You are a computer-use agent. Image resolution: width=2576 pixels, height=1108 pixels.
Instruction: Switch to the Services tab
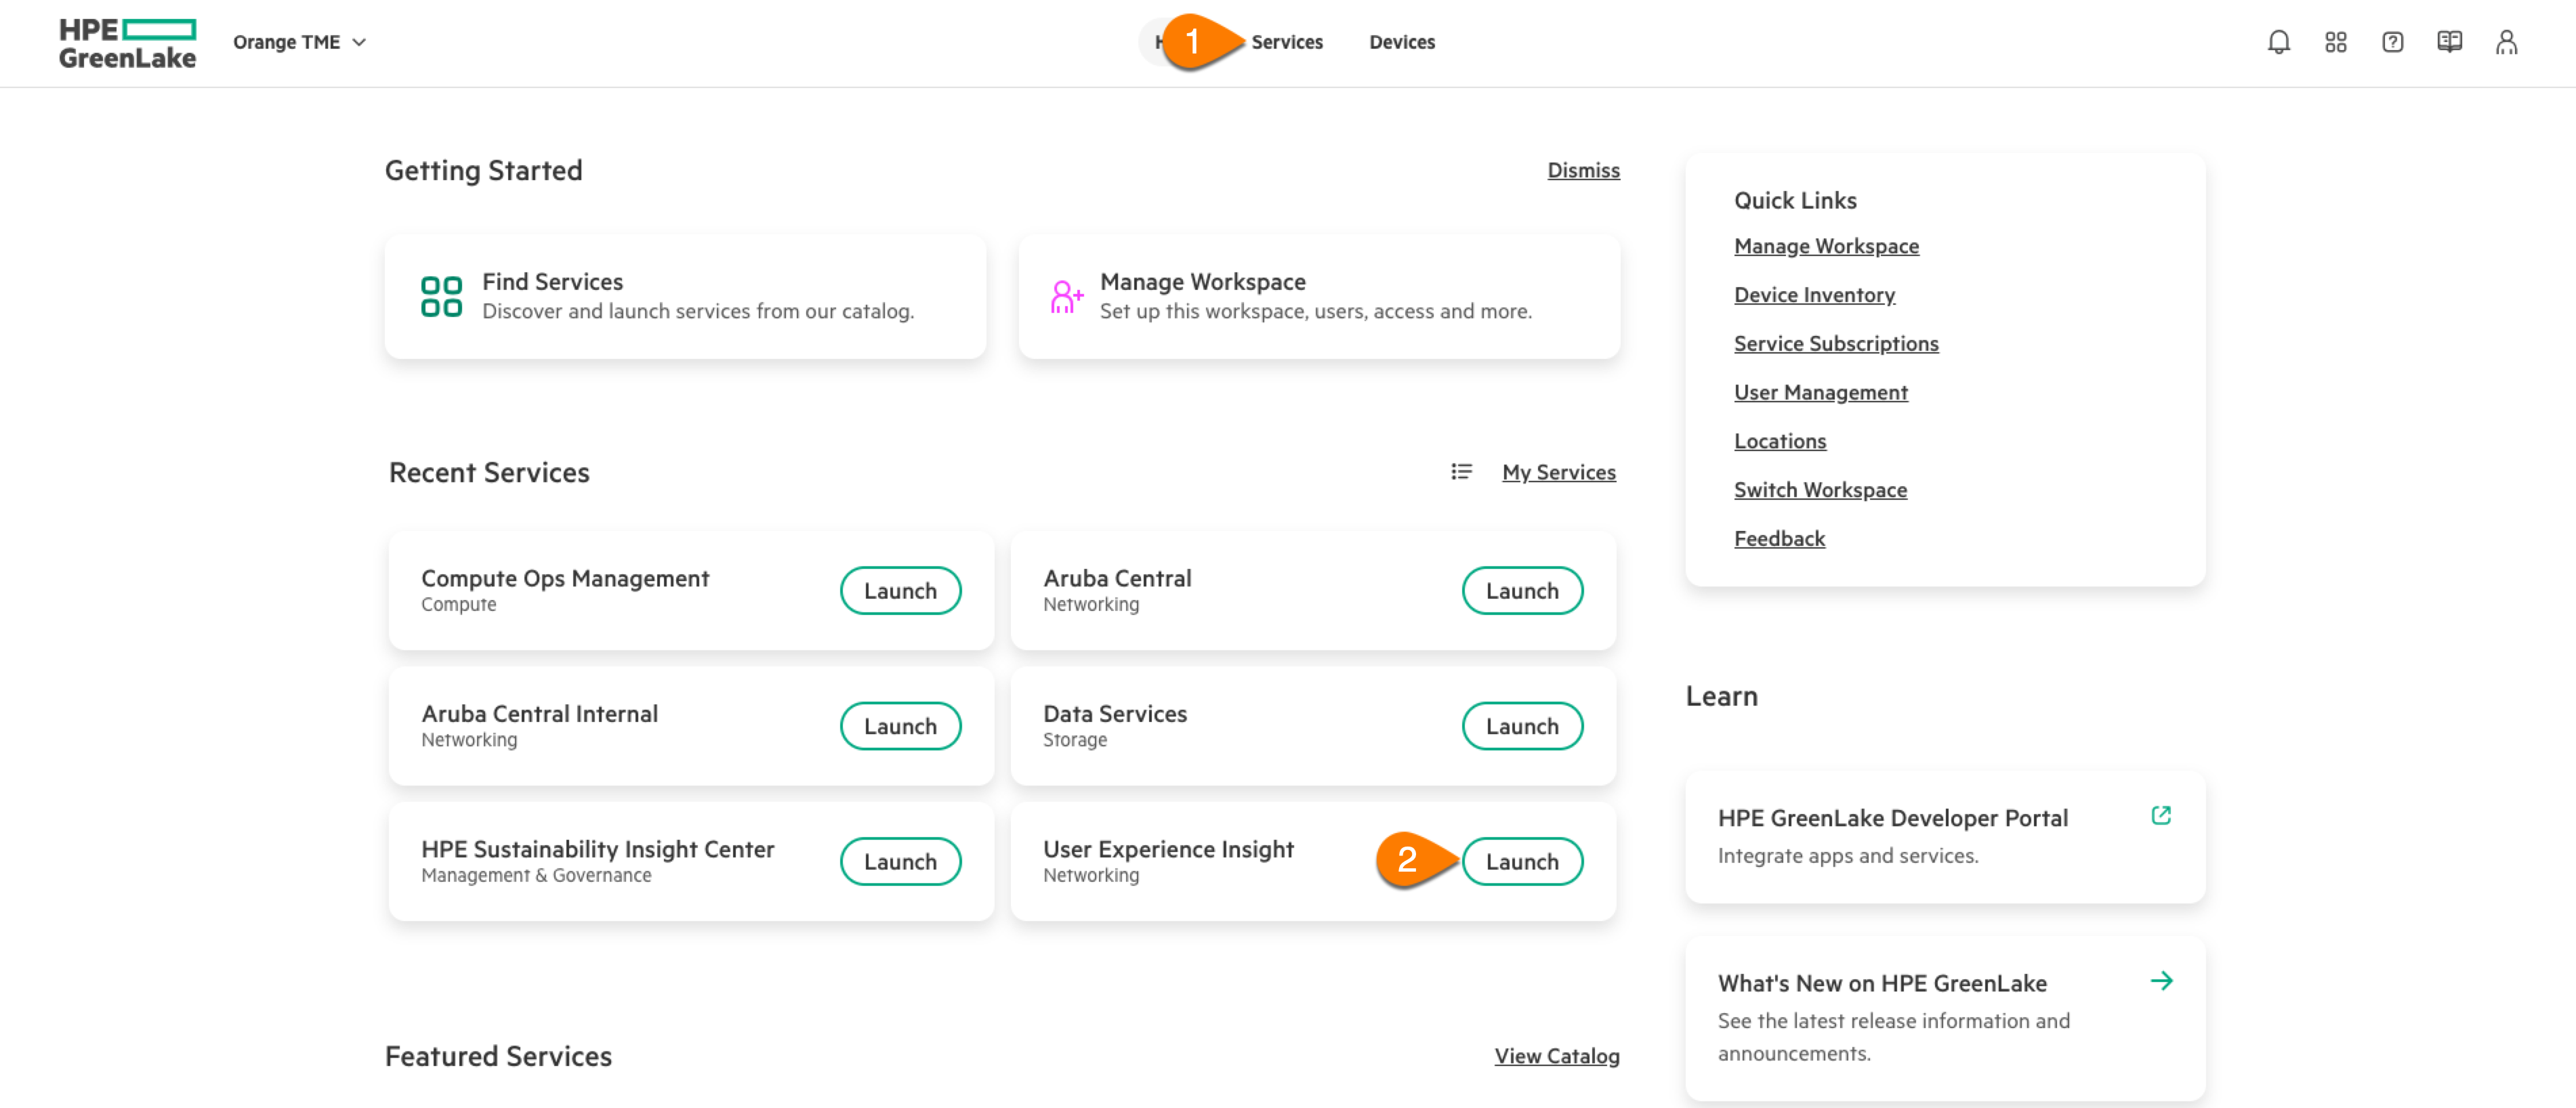pyautogui.click(x=1286, y=42)
